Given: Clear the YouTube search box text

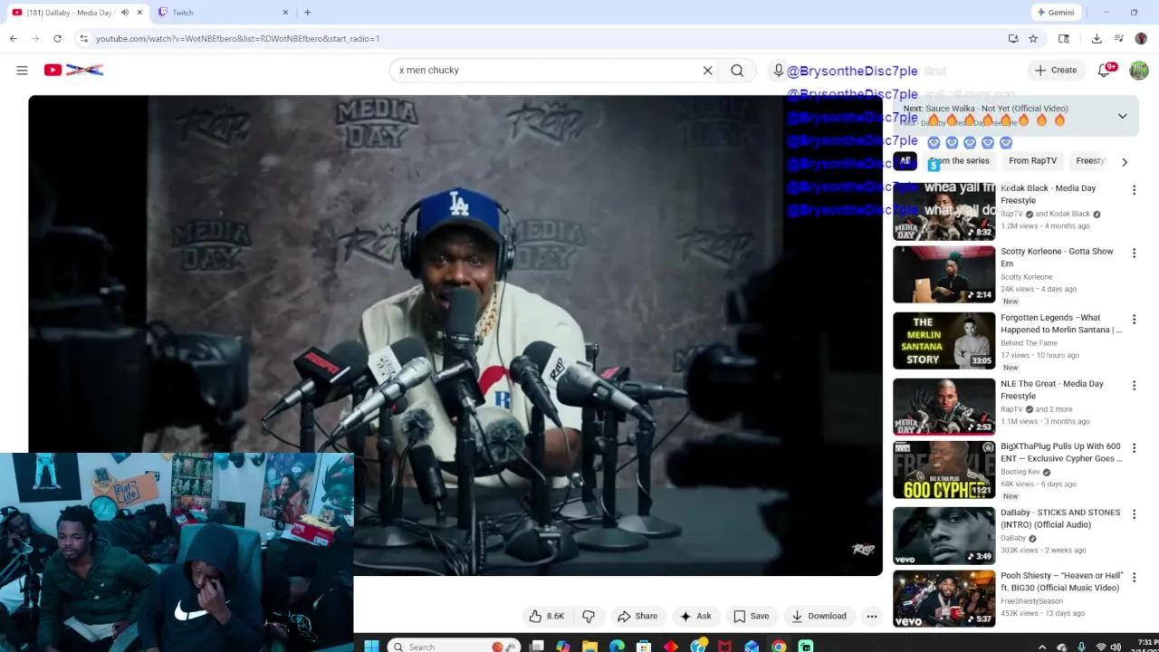Looking at the screenshot, I should (x=708, y=70).
